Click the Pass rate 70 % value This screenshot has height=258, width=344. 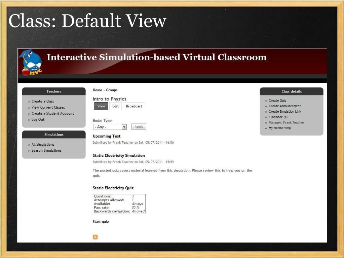coord(136,208)
